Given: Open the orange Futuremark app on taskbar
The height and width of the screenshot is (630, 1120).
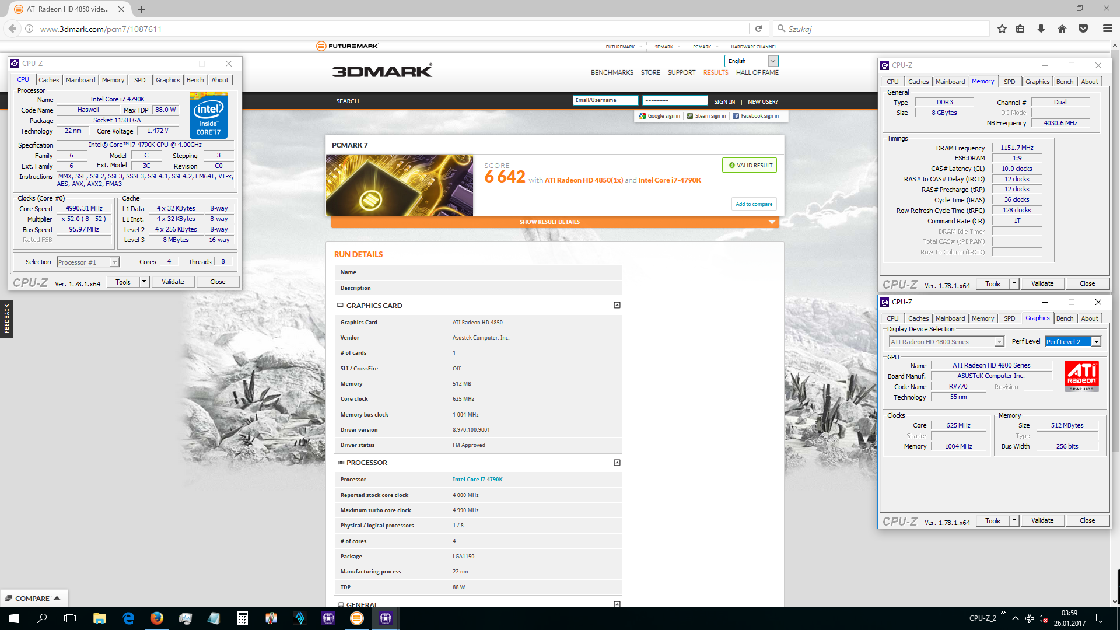Looking at the screenshot, I should click(x=356, y=618).
